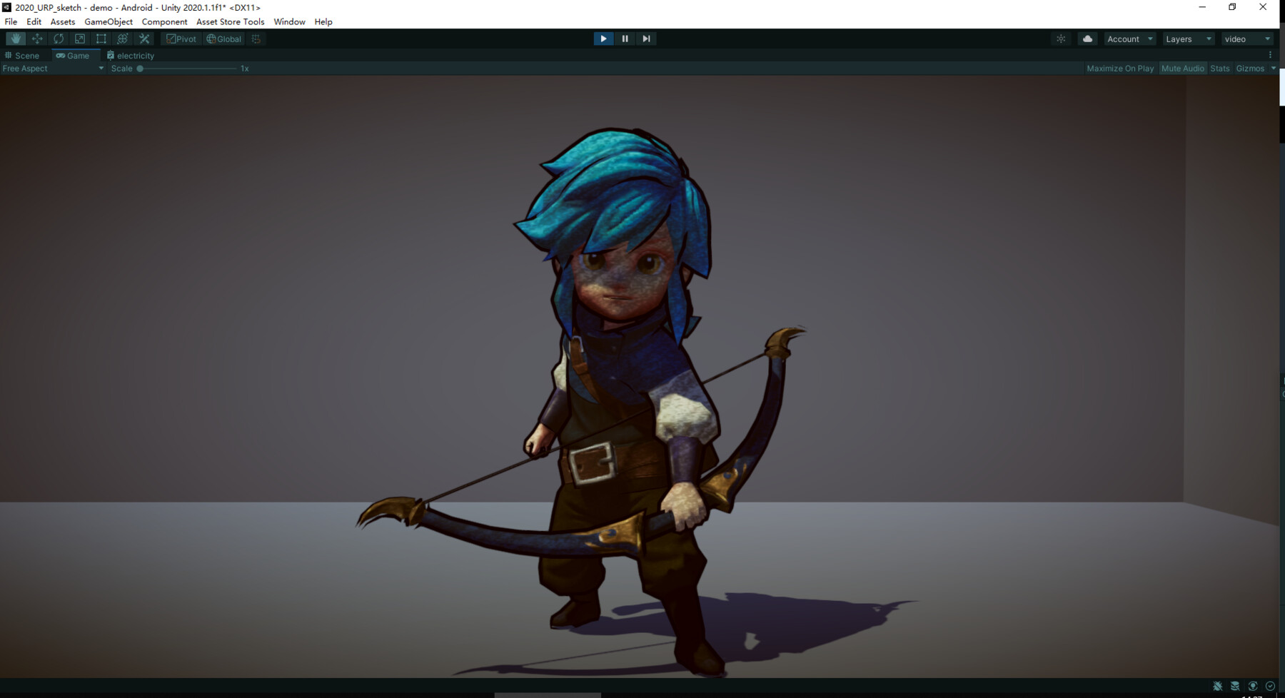Switch to the Scene tab
Screen dimensions: 1285x698
(x=25, y=55)
